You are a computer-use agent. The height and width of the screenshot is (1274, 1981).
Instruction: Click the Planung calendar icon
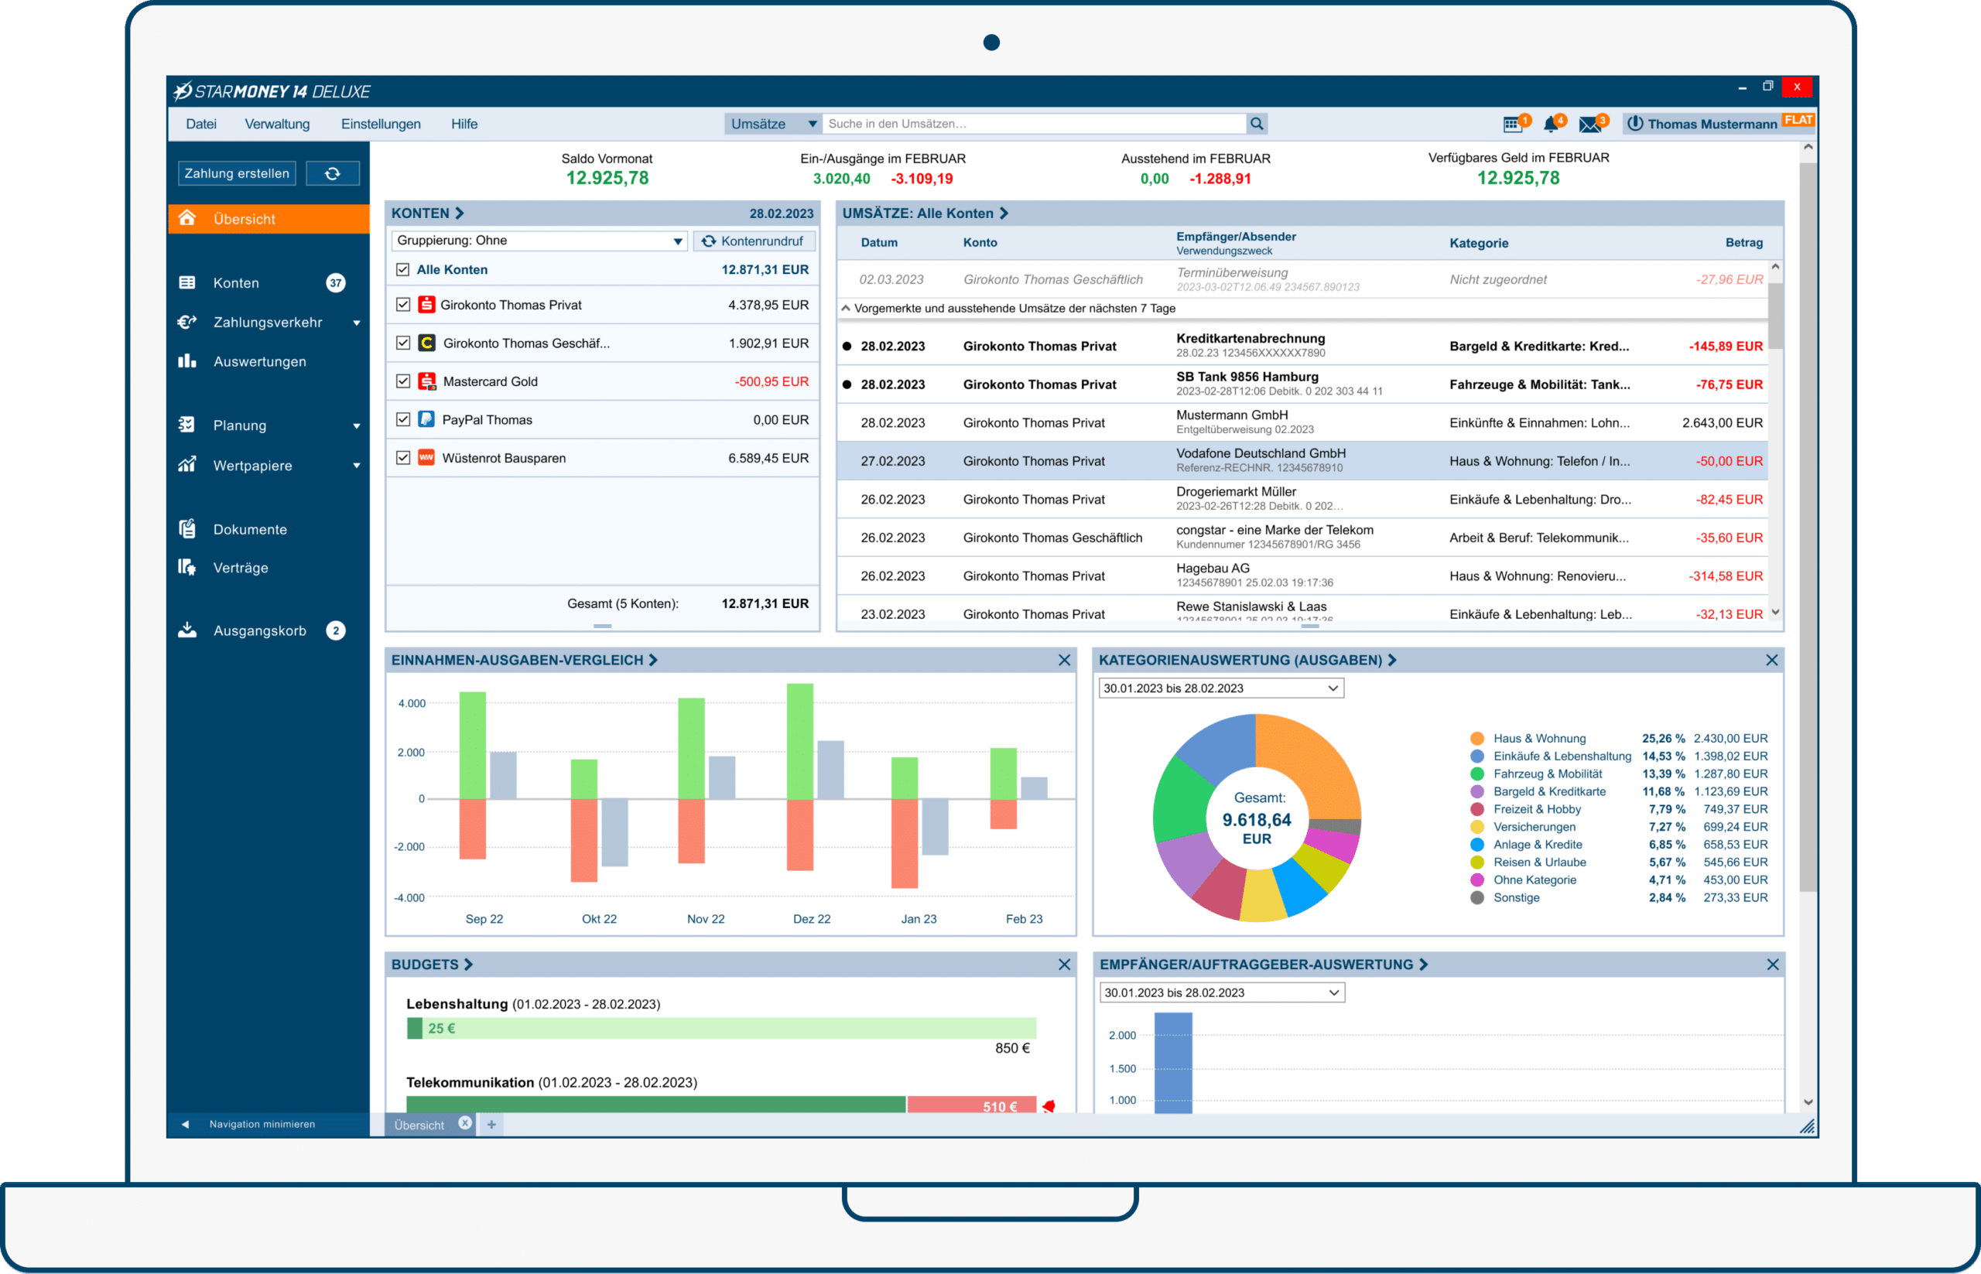click(187, 425)
